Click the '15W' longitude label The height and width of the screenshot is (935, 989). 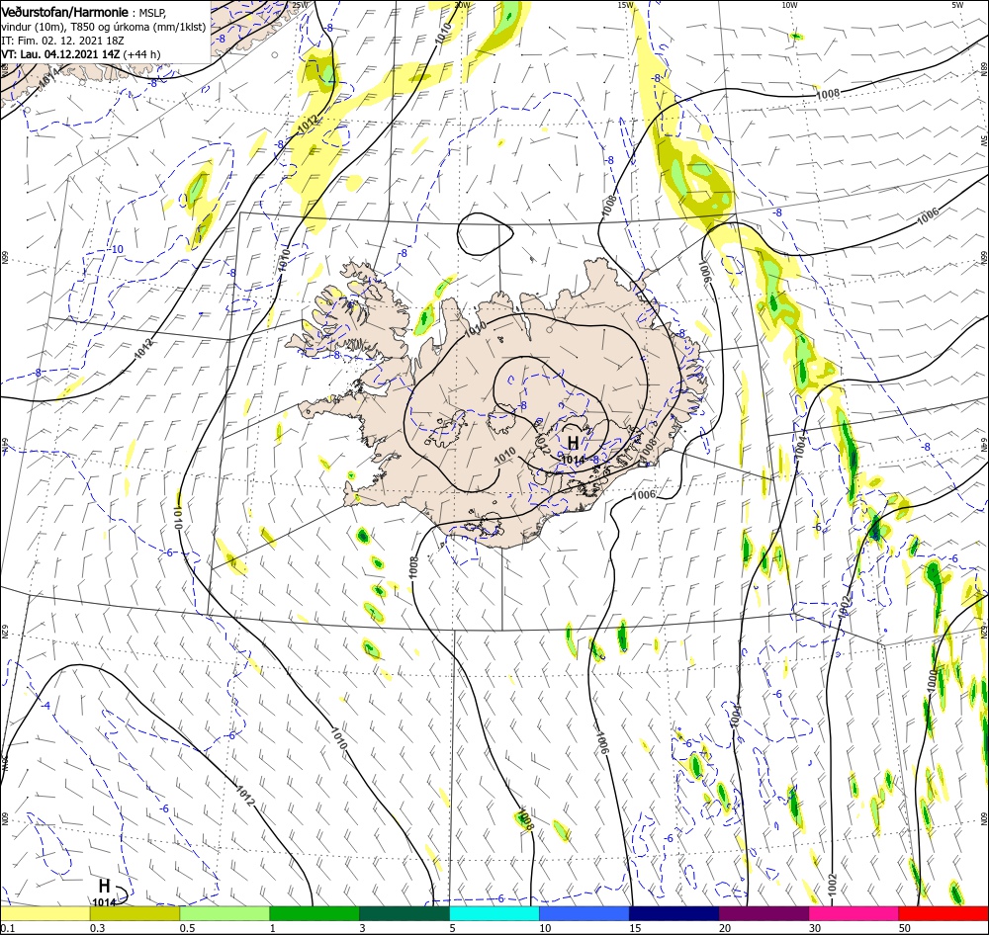(625, 5)
